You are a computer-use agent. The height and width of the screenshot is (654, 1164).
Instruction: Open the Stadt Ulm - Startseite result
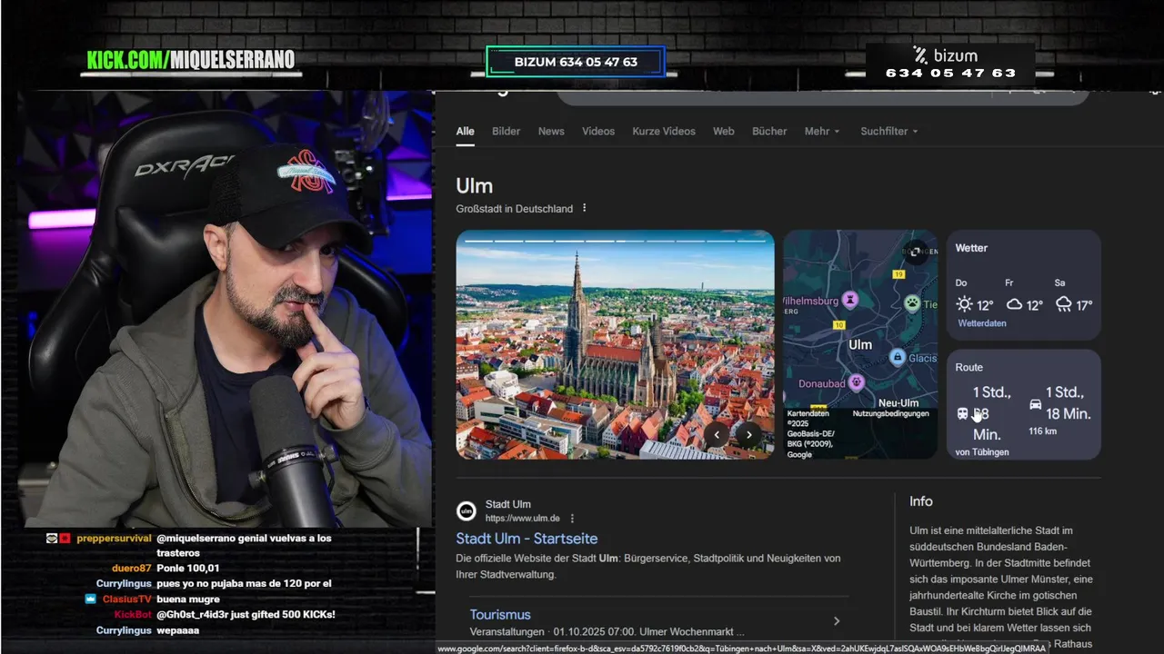click(527, 539)
